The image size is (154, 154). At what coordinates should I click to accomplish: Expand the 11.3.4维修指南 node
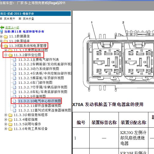6,119
